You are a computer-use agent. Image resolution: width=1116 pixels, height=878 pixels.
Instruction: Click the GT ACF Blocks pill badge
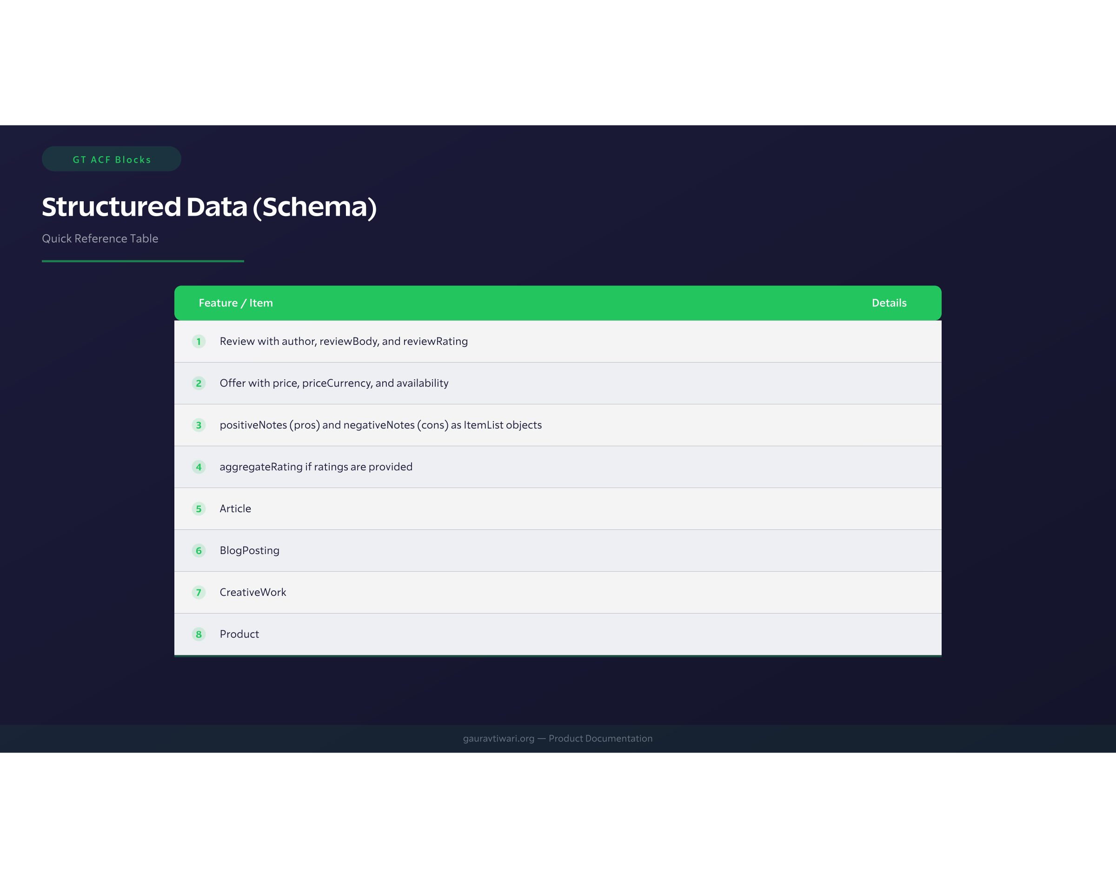111,159
